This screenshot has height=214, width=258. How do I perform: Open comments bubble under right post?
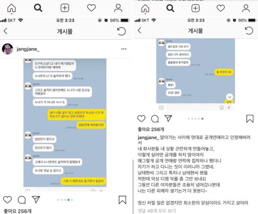pos(155,119)
